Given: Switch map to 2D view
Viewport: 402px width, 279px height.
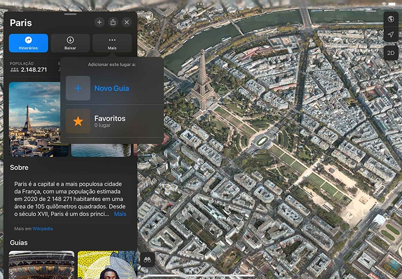Looking at the screenshot, I should (x=391, y=53).
